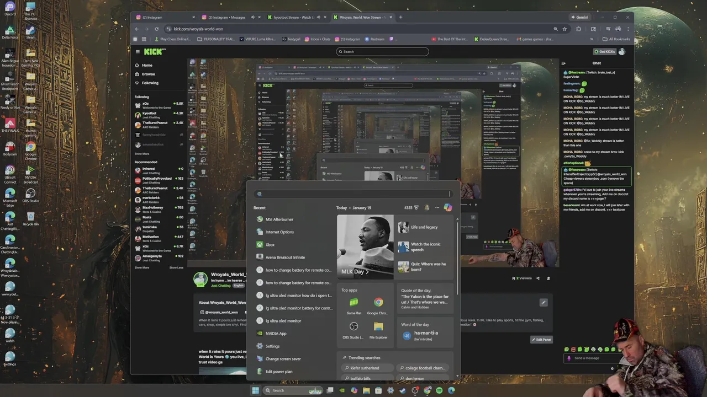Open Discord desktop shortcut
707x397 pixels.
(10, 9)
